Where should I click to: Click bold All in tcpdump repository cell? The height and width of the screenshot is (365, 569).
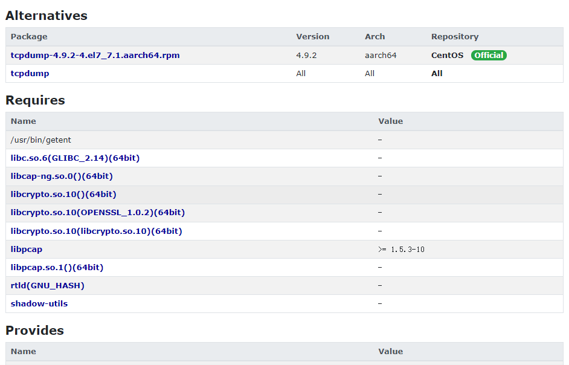coord(437,73)
